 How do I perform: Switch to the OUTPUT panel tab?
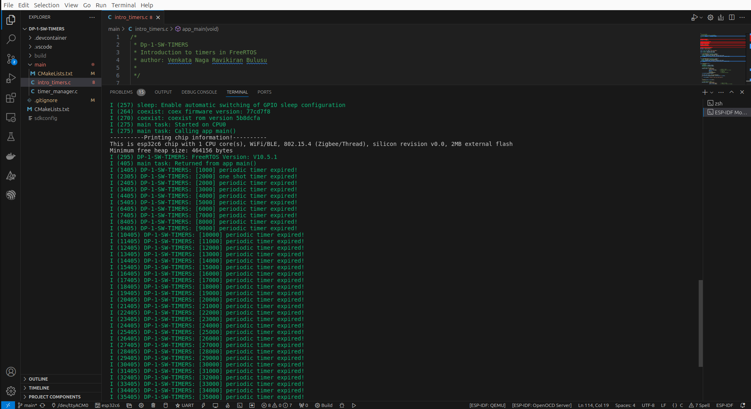pyautogui.click(x=163, y=92)
